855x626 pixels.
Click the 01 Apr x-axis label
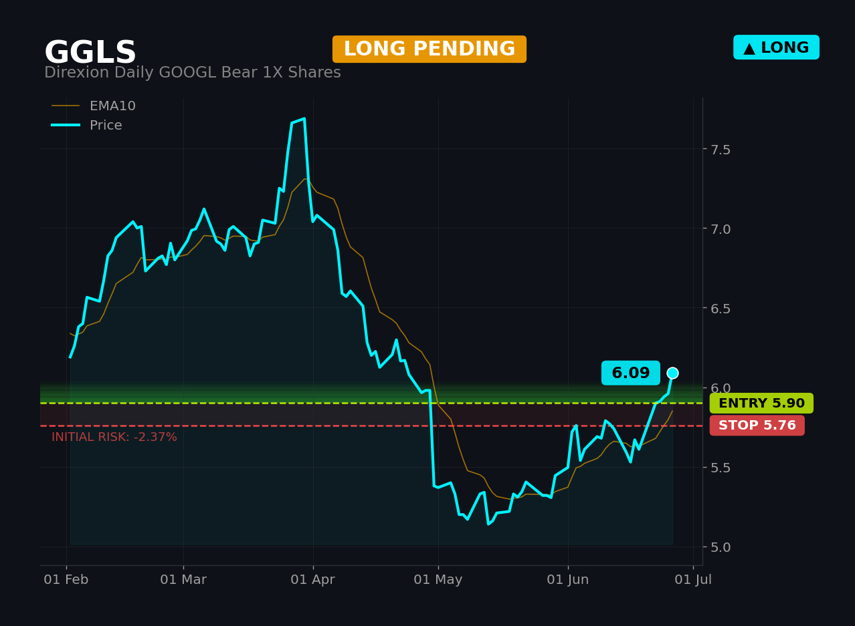pos(313,580)
